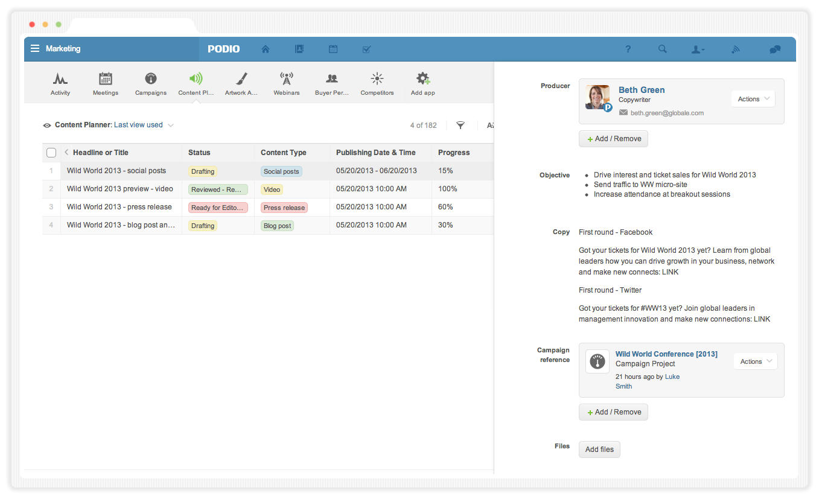Click the Add files button

click(x=599, y=450)
